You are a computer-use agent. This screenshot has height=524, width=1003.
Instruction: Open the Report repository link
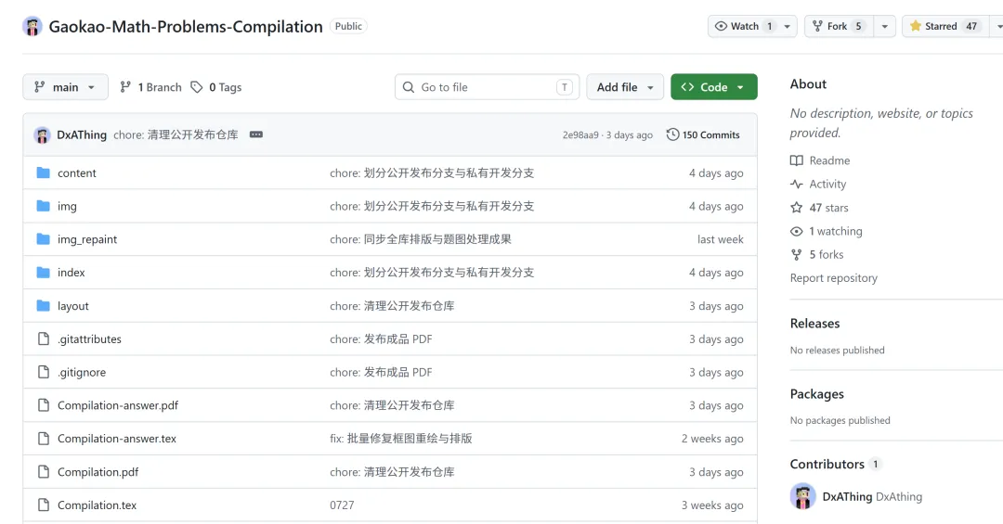pos(833,278)
